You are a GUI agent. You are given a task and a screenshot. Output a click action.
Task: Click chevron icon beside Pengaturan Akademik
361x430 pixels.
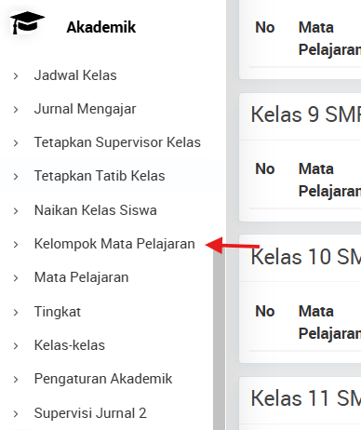click(x=16, y=380)
